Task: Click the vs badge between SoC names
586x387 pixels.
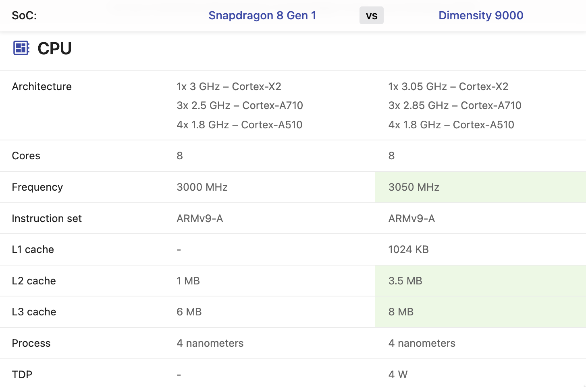Action: click(x=372, y=16)
